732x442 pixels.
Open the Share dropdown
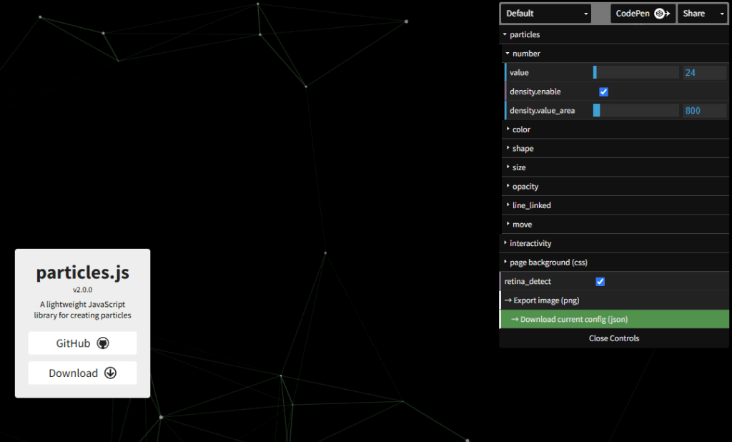pyautogui.click(x=703, y=14)
